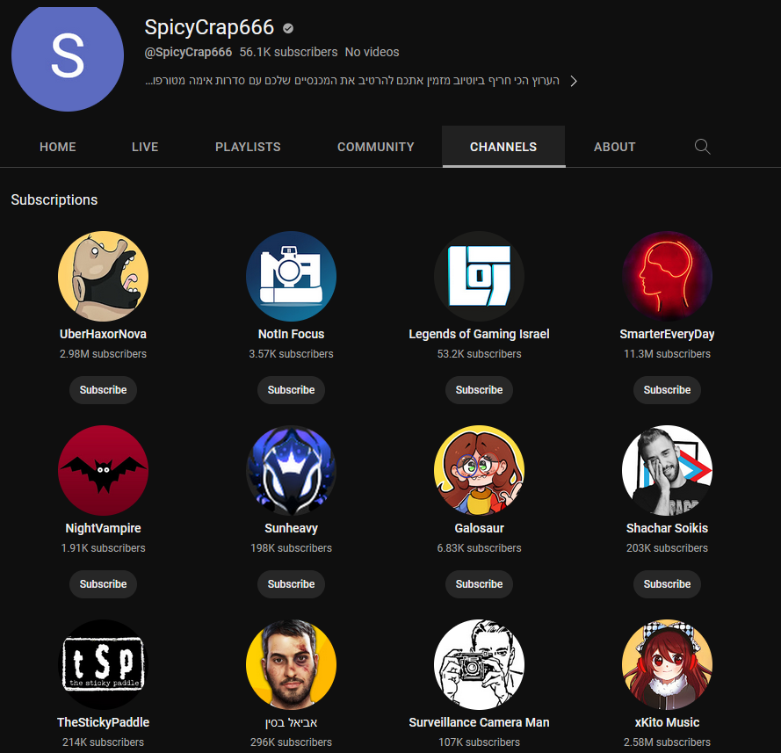Click the 1.91K subscribers text

tap(103, 548)
